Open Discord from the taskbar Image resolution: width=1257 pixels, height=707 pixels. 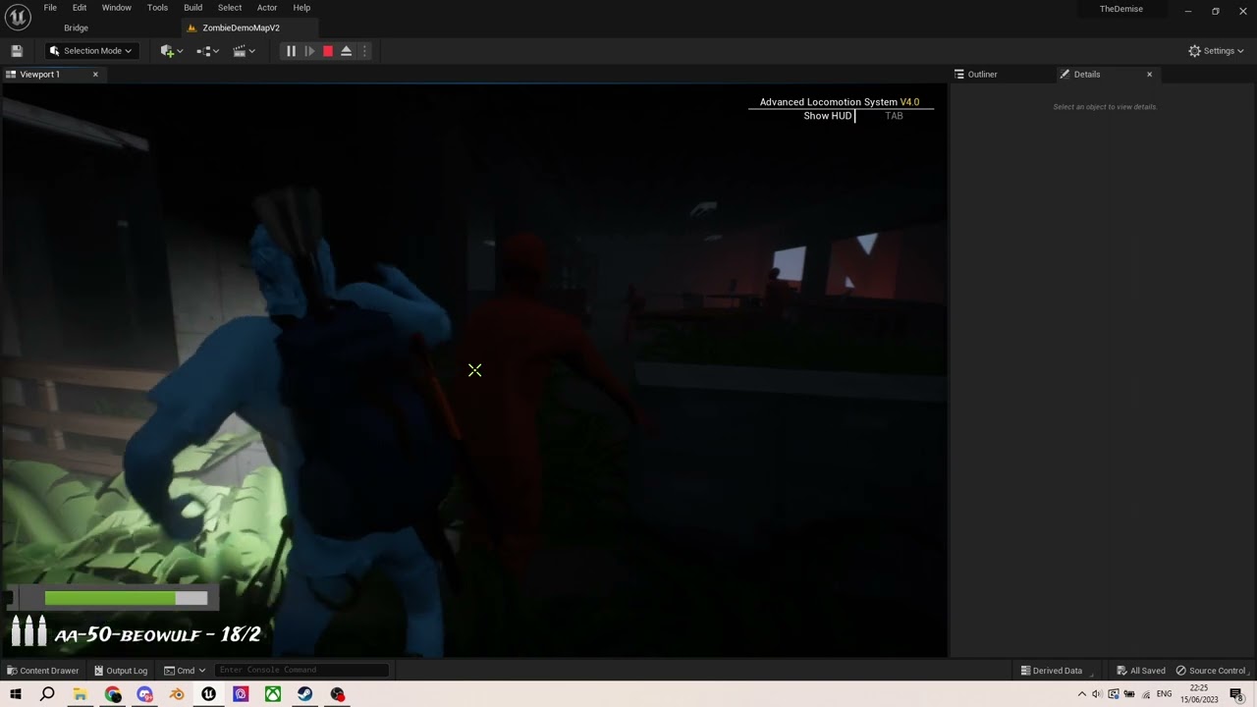tap(145, 694)
